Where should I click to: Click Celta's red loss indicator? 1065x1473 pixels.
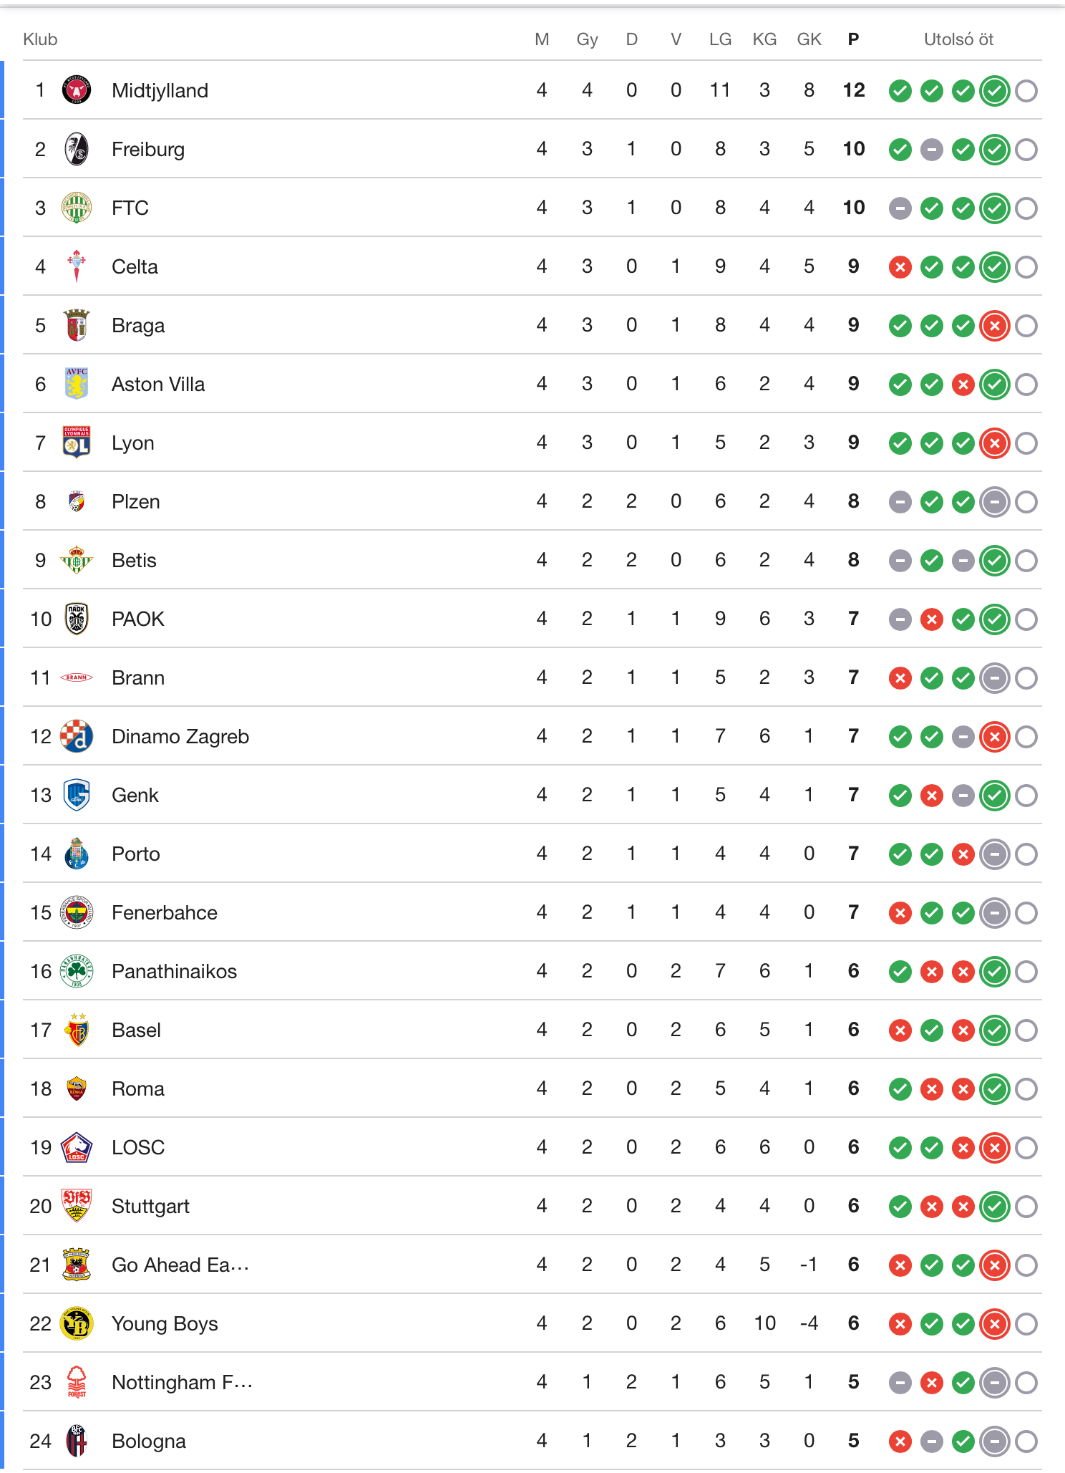click(900, 267)
